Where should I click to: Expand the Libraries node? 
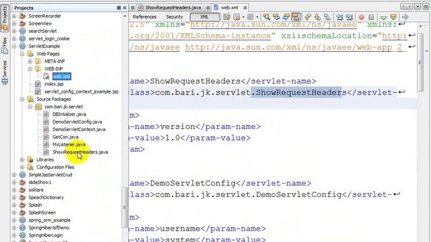(x=22, y=160)
